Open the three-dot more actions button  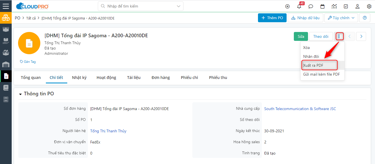[339, 36]
